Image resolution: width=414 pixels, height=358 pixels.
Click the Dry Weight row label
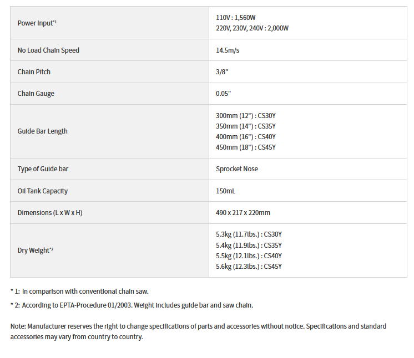[36, 250]
